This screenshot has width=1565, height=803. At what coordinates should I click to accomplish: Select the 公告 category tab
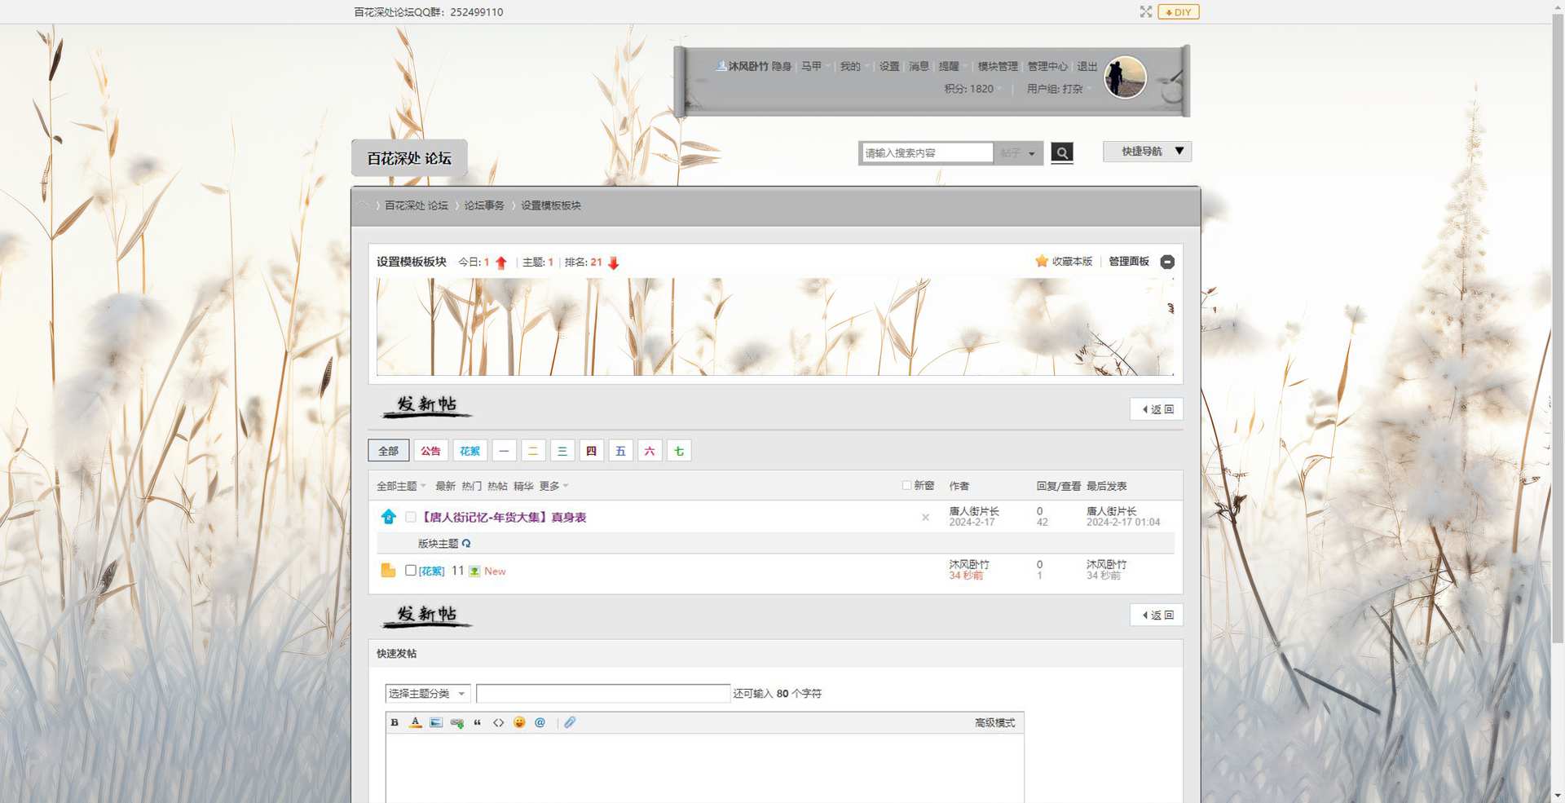(430, 451)
